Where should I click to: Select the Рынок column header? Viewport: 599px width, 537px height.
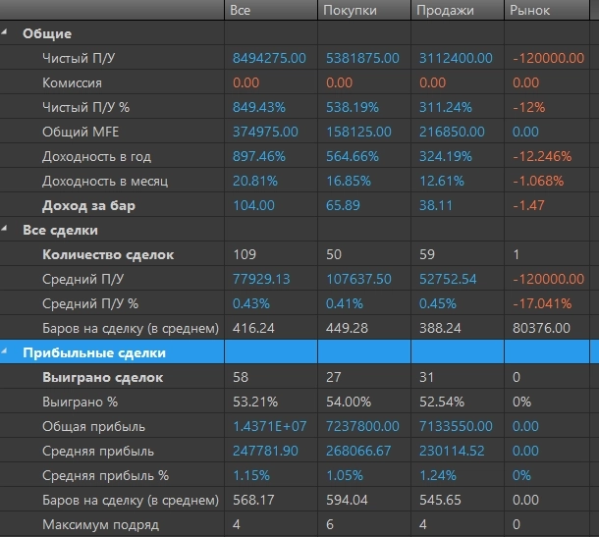(x=531, y=10)
